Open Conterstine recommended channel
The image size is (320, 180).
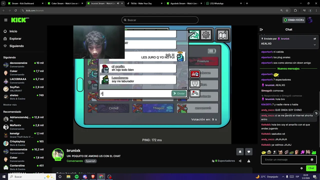coord(23,167)
